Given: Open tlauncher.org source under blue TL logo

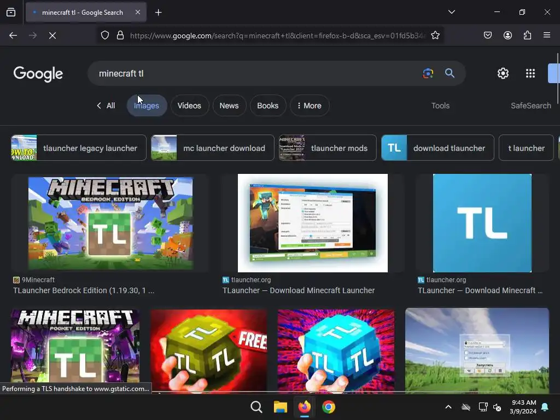Looking at the screenshot, I should (x=442, y=280).
